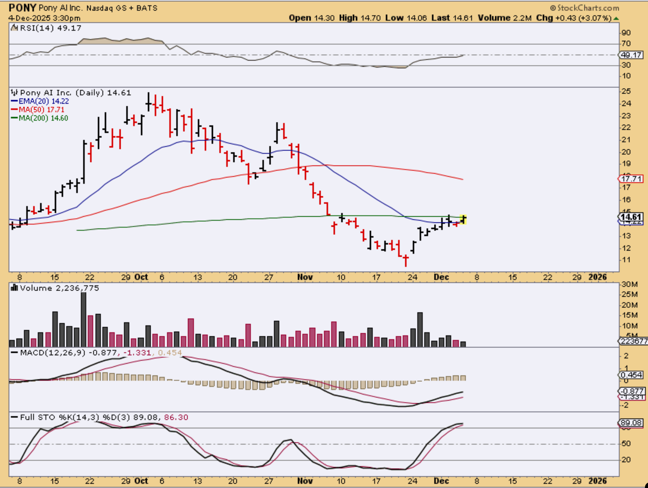Click the boxed 14.61 last price axis tag
This screenshot has width=648, height=488.
631,217
